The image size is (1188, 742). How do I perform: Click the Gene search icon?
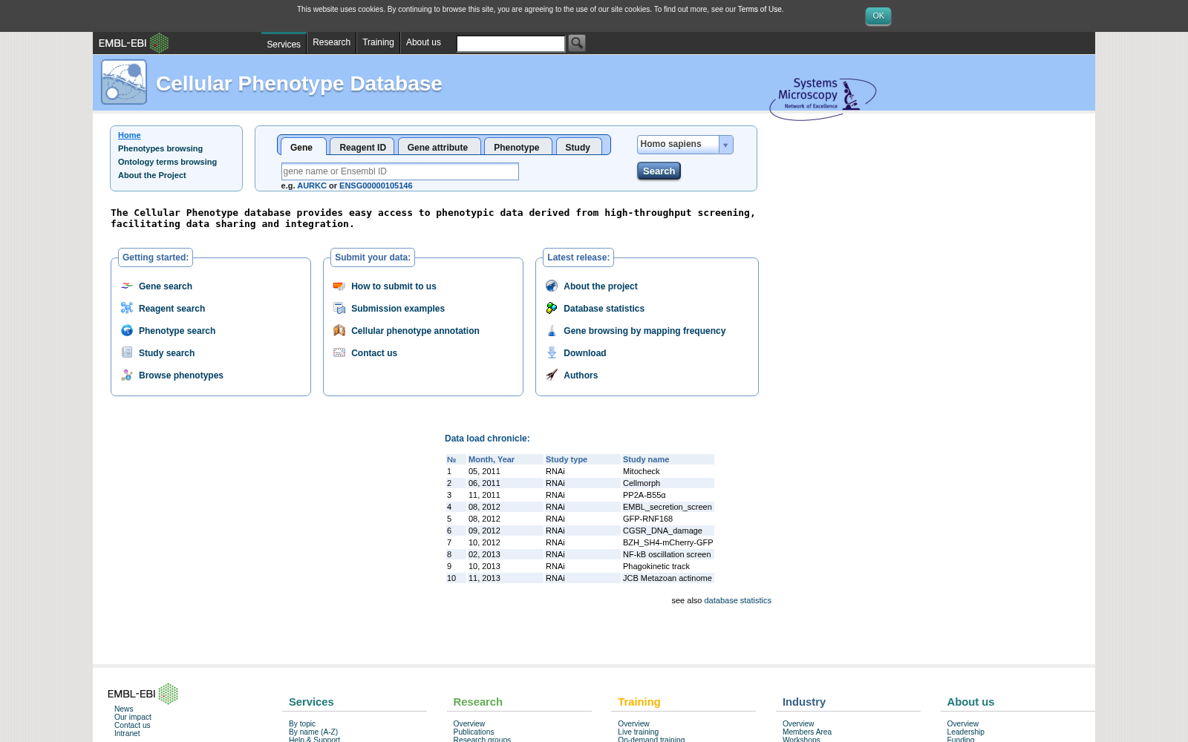127,286
